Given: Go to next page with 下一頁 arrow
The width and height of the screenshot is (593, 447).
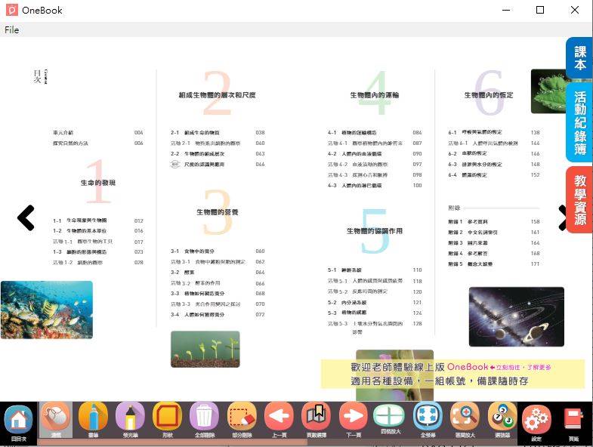Looking at the screenshot, I should pyautogui.click(x=354, y=420).
